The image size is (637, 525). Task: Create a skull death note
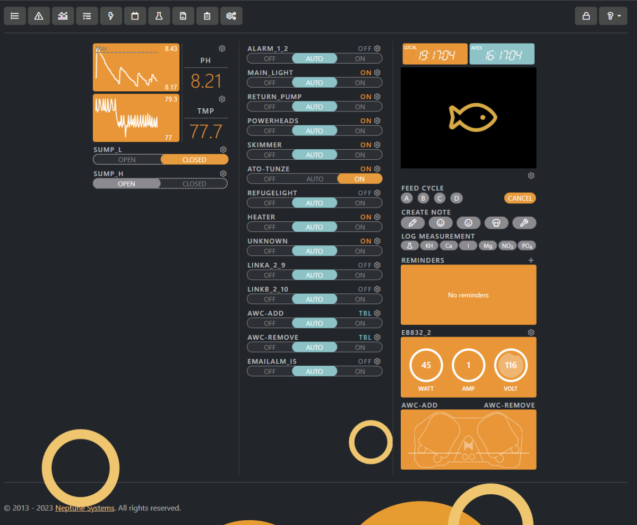pos(496,223)
